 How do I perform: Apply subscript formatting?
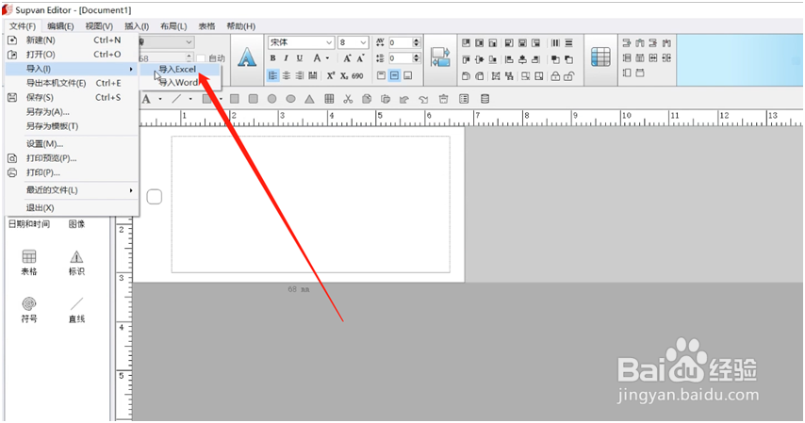click(344, 76)
